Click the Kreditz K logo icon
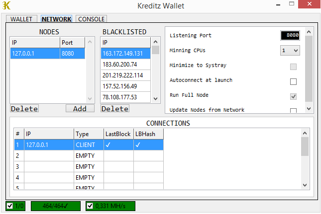The image size is (321, 214). [6, 5]
